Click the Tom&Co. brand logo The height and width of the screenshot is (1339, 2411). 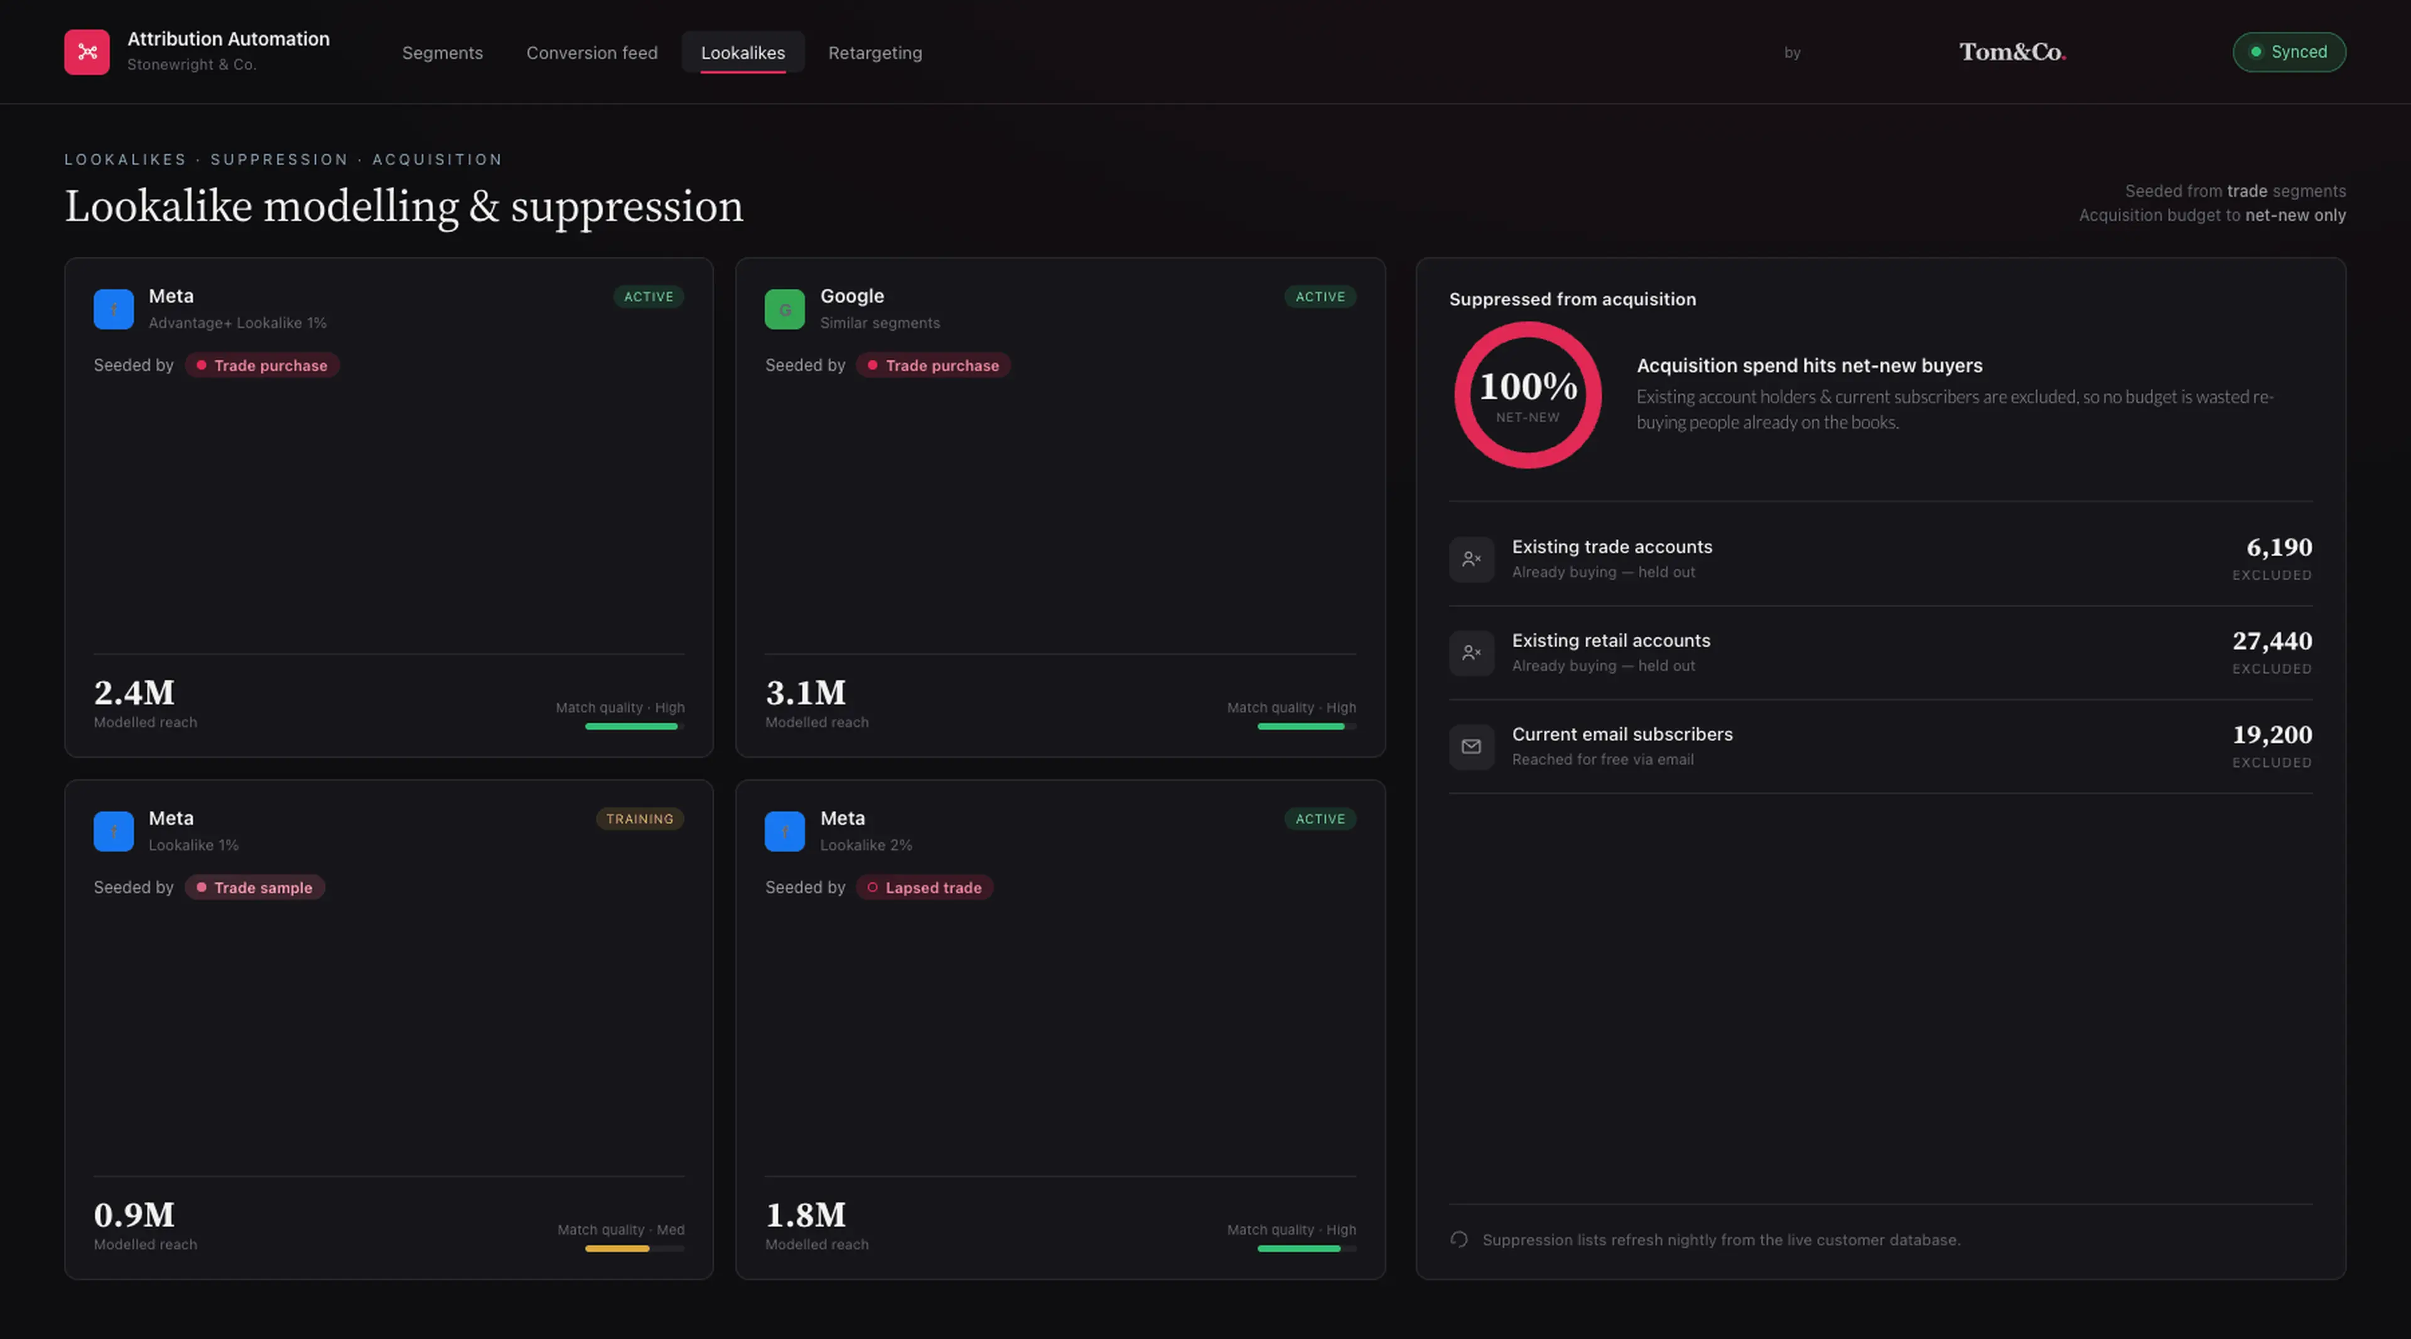click(x=2012, y=51)
